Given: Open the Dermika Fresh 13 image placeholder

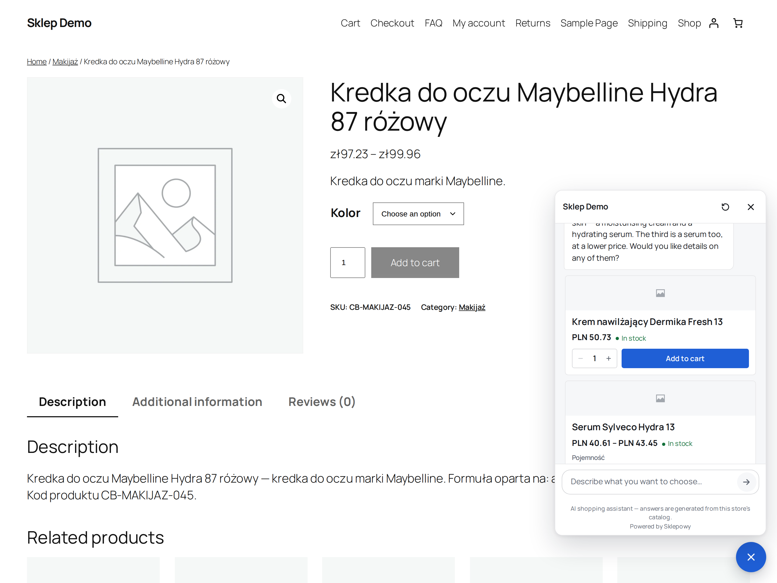Looking at the screenshot, I should (660, 293).
